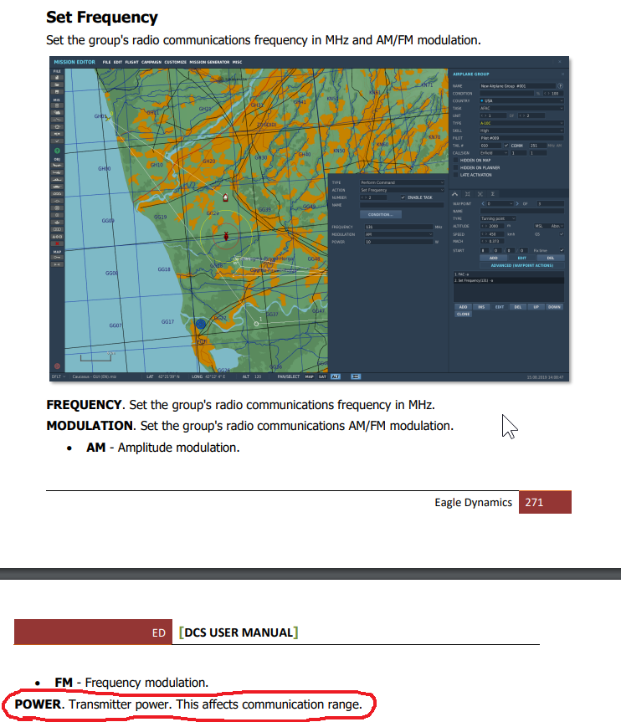Click the Set Frequency heading
Image resolution: width=621 pixels, height=722 pixels.
click(102, 18)
